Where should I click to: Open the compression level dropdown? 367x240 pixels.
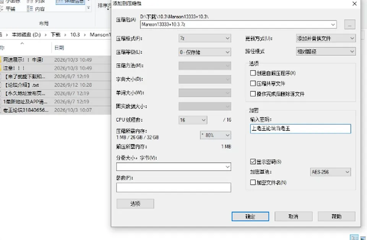click(205, 52)
